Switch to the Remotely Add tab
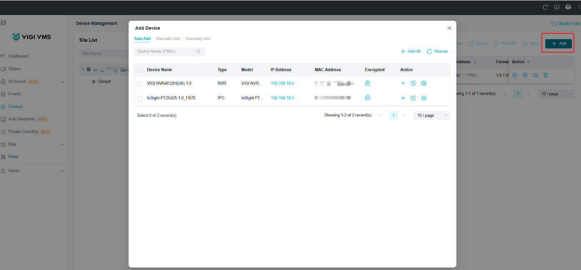Viewport: 581px width, 270px height. click(198, 39)
